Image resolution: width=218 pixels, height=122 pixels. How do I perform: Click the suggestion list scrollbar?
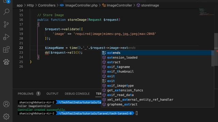[213, 58]
